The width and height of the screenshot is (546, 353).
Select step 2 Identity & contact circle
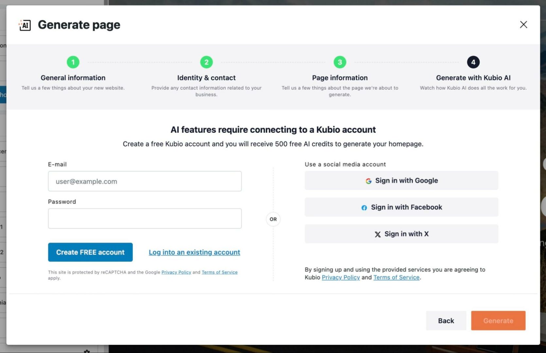pos(206,62)
